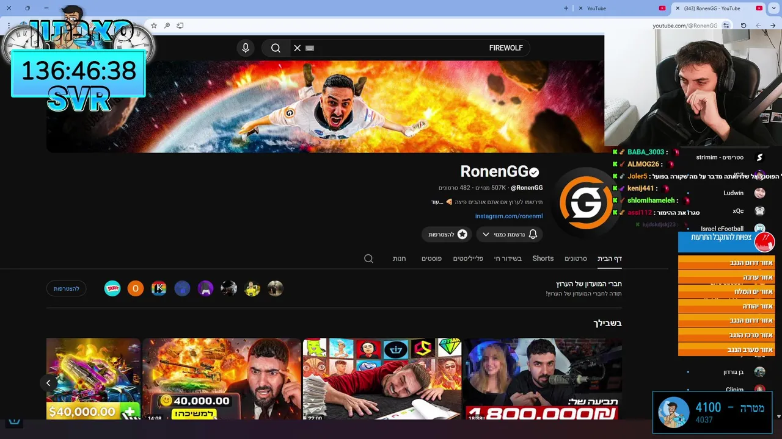Image resolution: width=782 pixels, height=439 pixels.
Task: Click the להצטרפות join button with star
Action: (x=447, y=234)
